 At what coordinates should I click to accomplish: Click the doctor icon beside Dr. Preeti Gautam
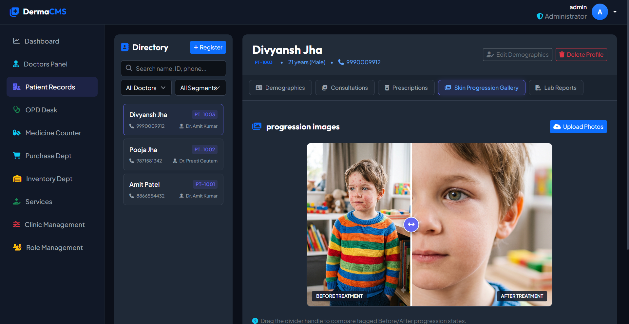click(175, 161)
